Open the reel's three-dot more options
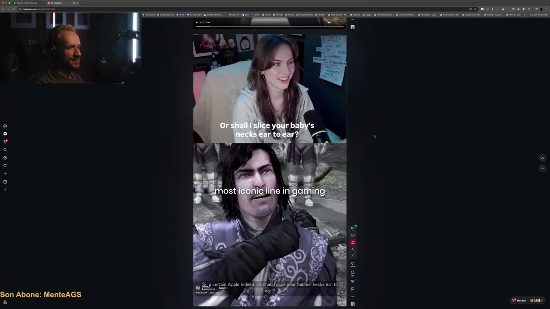The width and height of the screenshot is (550, 309). point(352,297)
